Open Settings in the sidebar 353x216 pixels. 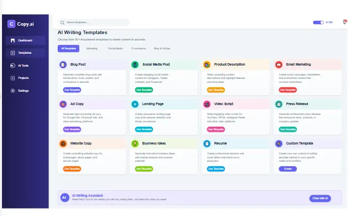26,91
